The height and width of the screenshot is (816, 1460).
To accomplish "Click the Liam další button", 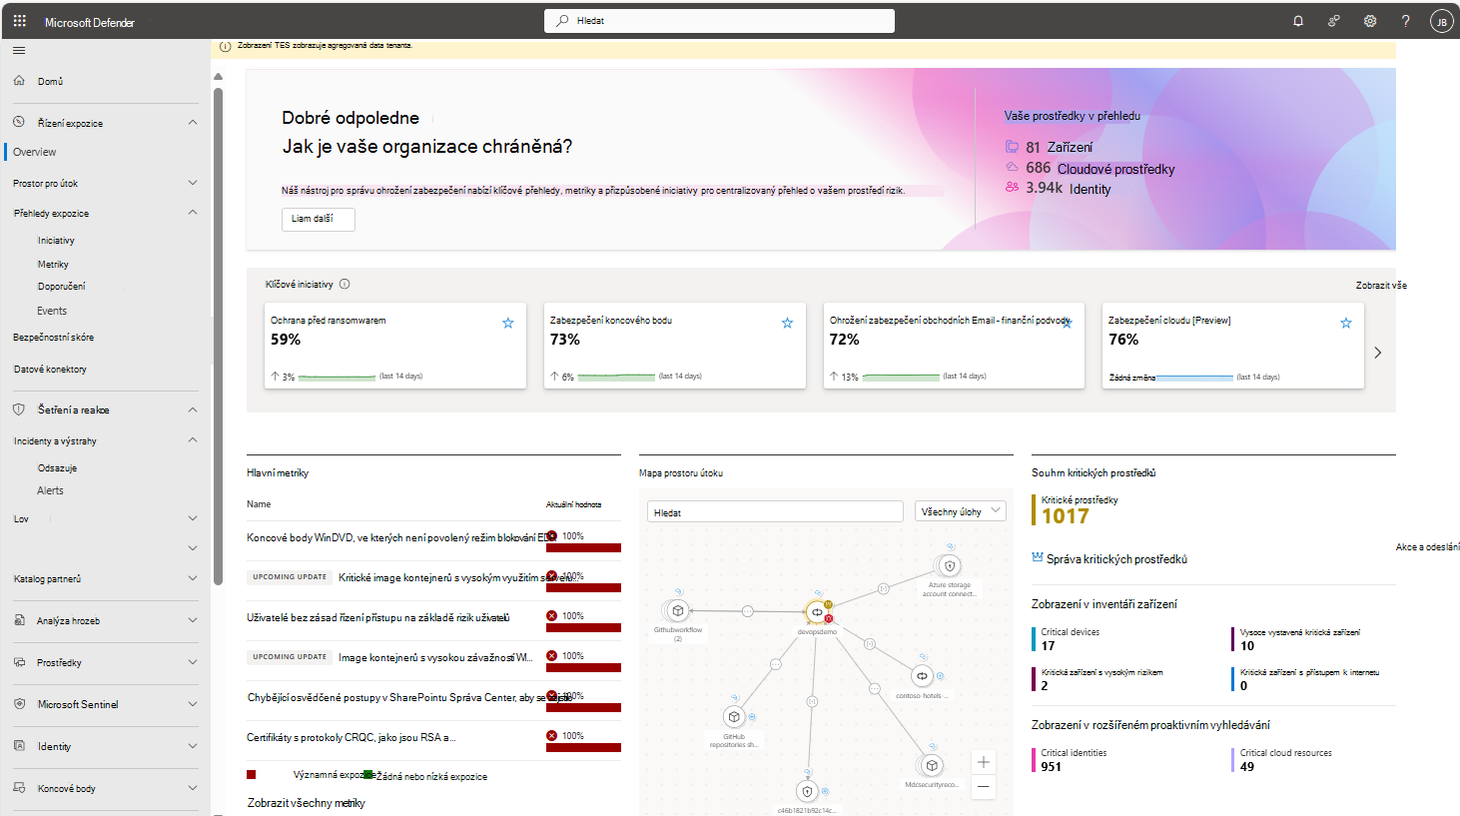I will click(319, 219).
